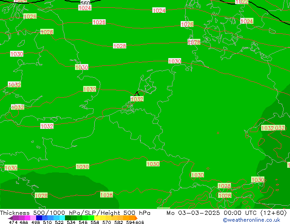The image size is (290, 224).
Task: Click the legend value 486
Action: (x=24, y=222)
